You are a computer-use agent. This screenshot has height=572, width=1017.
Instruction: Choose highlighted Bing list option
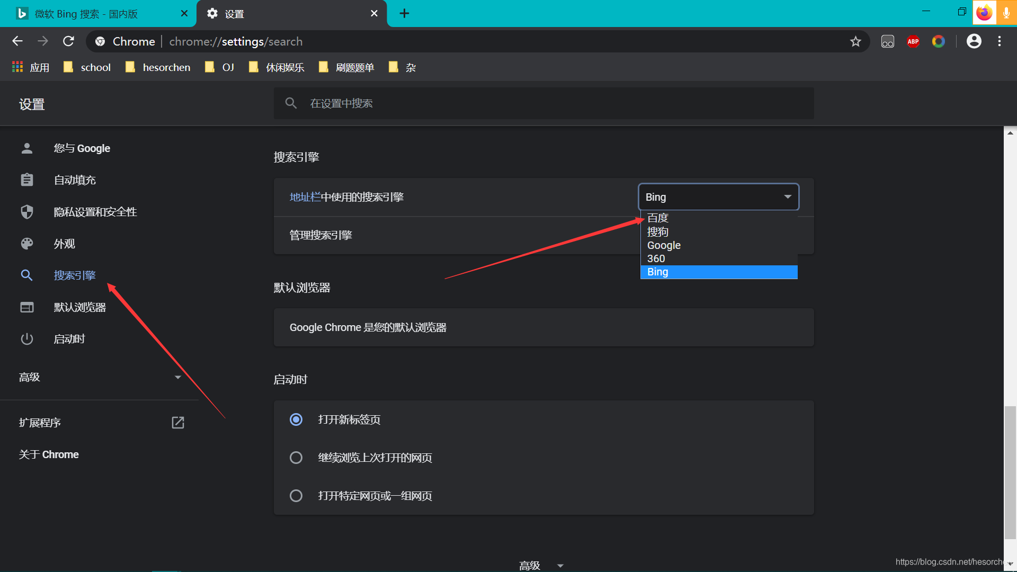719,272
